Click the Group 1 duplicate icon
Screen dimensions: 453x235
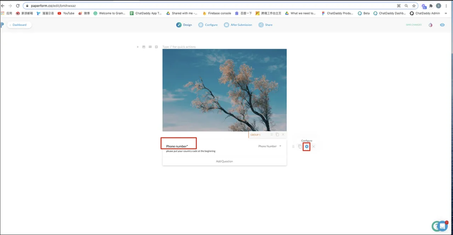(277, 135)
